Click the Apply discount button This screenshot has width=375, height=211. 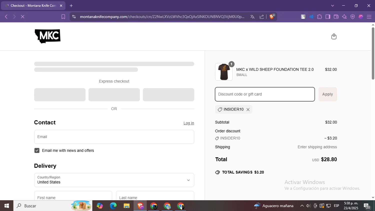click(327, 94)
